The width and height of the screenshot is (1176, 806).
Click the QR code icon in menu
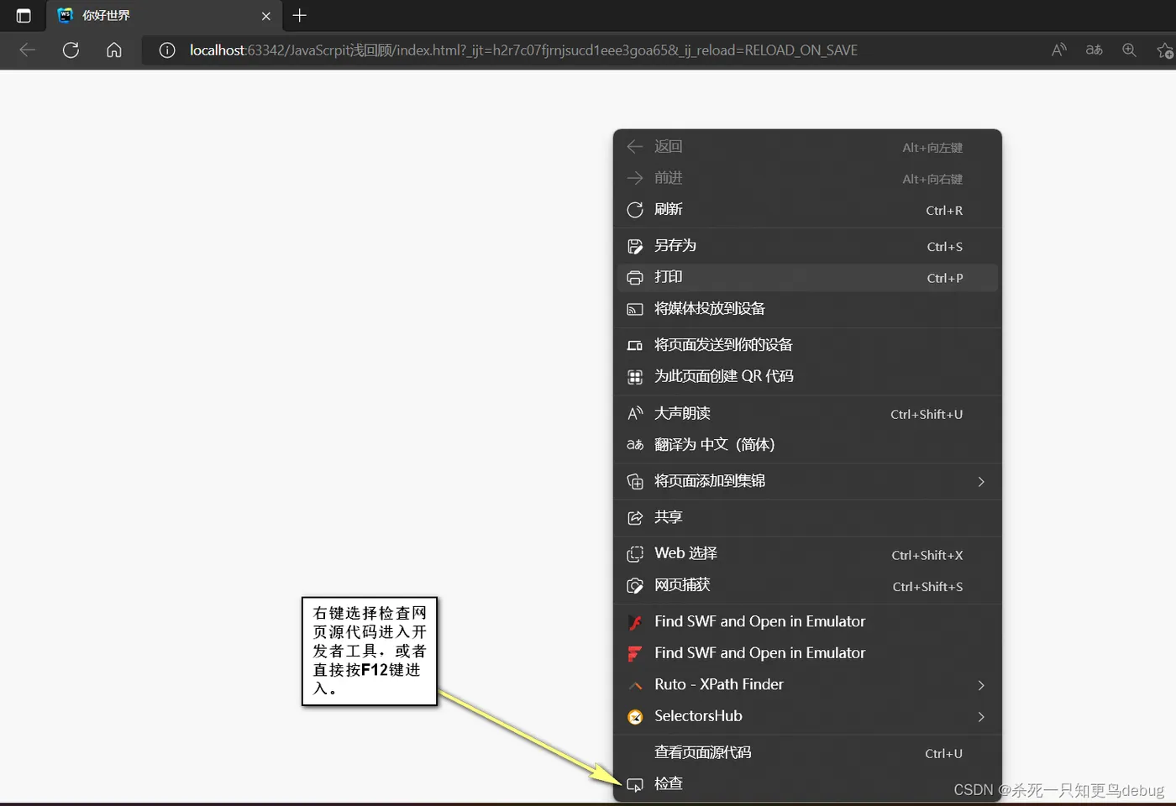635,377
